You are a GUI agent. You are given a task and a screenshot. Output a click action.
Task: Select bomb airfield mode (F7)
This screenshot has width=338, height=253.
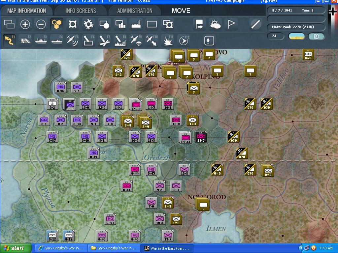pyautogui.click(x=105, y=40)
